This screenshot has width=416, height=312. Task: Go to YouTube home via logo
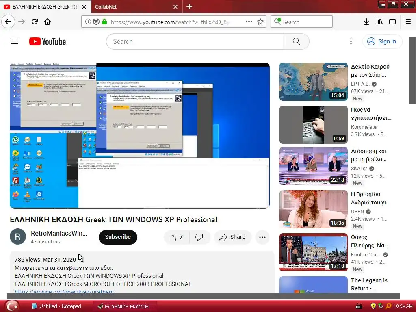click(48, 42)
